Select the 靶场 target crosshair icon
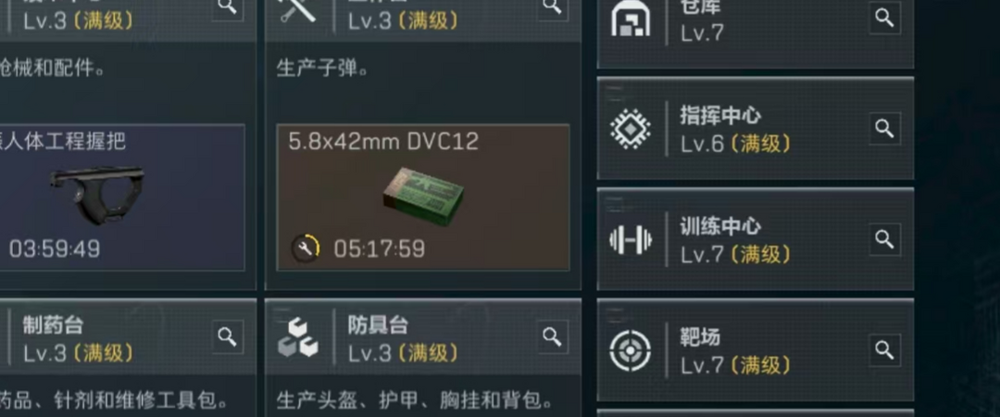This screenshot has height=417, width=1000. pos(631,350)
